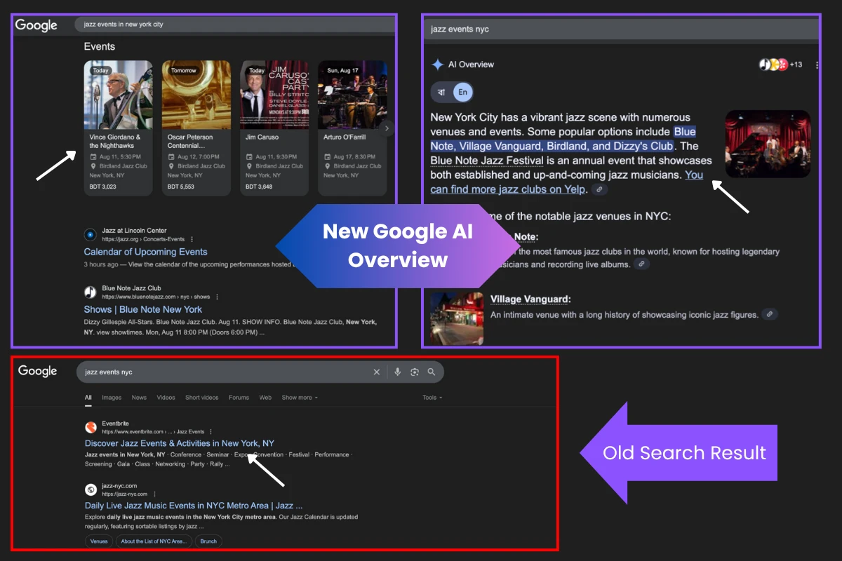
Task: Open the 'Village Vanguard:' heading link
Action: (x=530, y=299)
